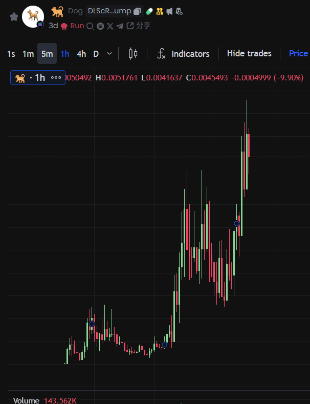This screenshot has width=310, height=404.
Task: Select the 1m timeframe
Action: pyautogui.click(x=28, y=54)
